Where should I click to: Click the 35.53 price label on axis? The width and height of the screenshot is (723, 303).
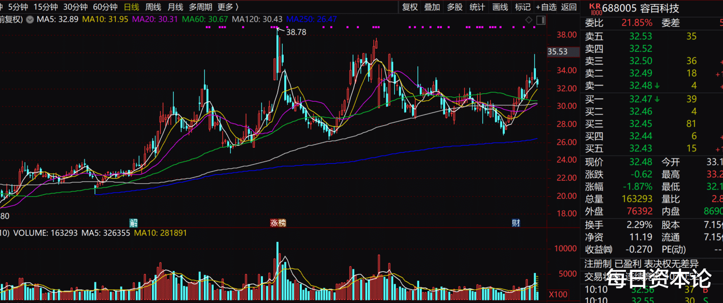(558, 51)
